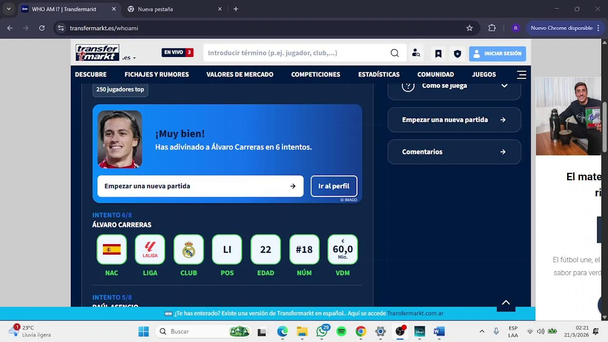Open the COMUNIDAD menu

436,75
